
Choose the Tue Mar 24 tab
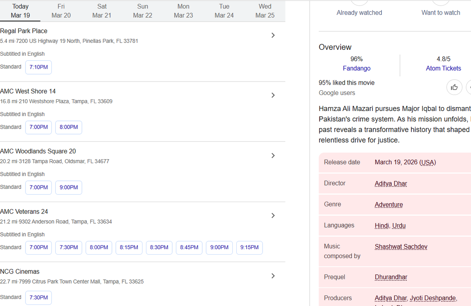click(x=224, y=11)
